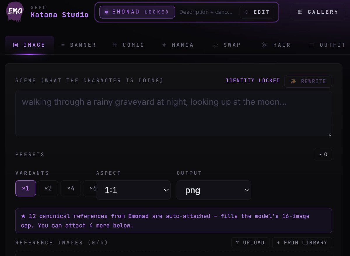The image size is (350, 256).
Task: Click into the scene description text area
Action: pos(174,113)
